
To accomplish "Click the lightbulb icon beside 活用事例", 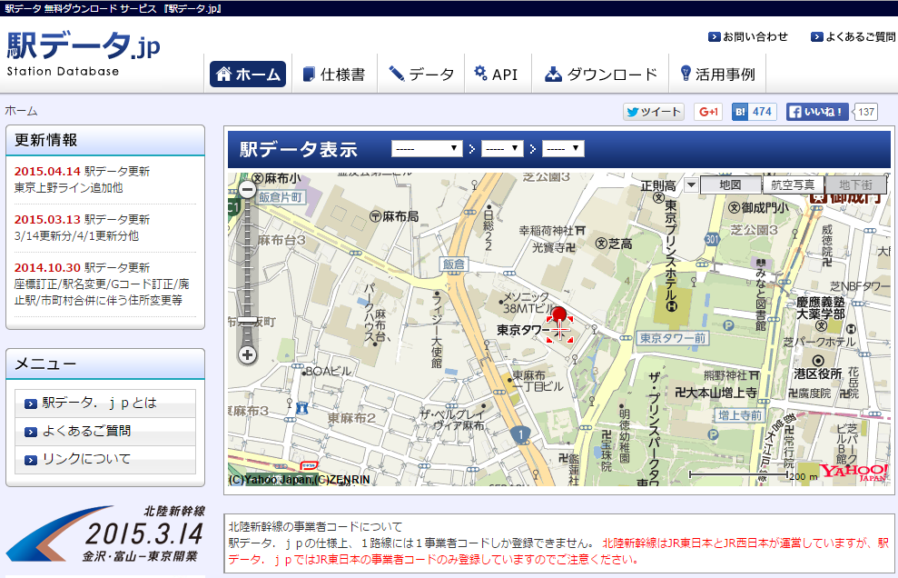I will [685, 73].
